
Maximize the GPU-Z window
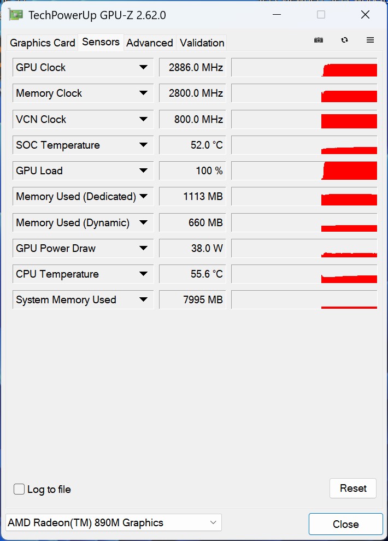point(321,15)
